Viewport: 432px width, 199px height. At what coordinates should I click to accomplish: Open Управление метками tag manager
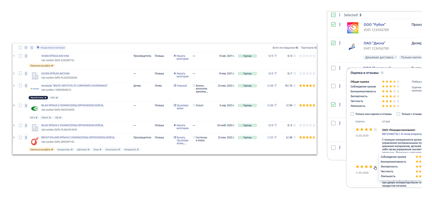pos(51,48)
